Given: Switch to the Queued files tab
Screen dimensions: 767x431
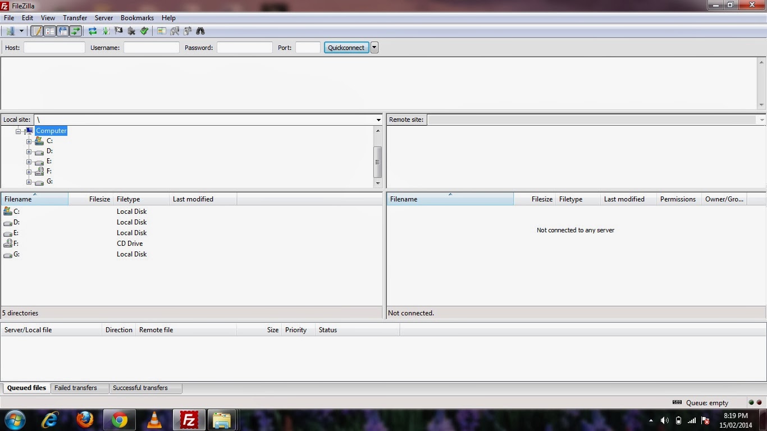Looking at the screenshot, I should pos(27,388).
